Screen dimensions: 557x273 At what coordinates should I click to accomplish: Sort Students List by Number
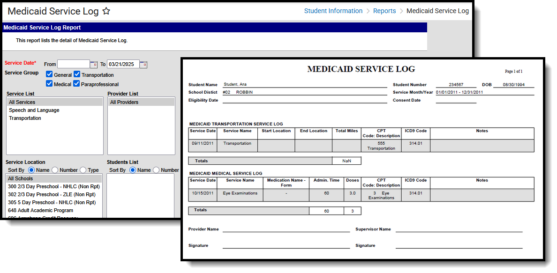pyautogui.click(x=156, y=170)
